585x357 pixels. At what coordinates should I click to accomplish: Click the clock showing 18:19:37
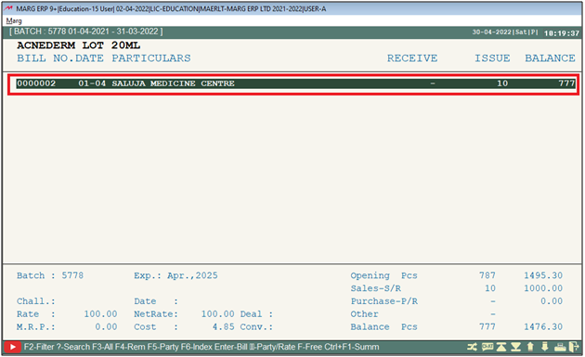tap(562, 33)
